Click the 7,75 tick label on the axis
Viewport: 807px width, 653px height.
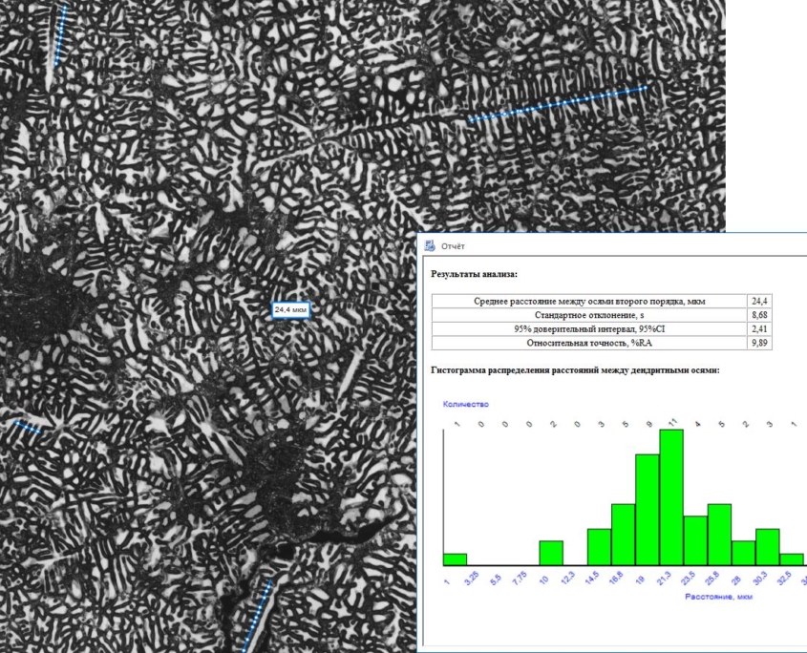pyautogui.click(x=520, y=578)
